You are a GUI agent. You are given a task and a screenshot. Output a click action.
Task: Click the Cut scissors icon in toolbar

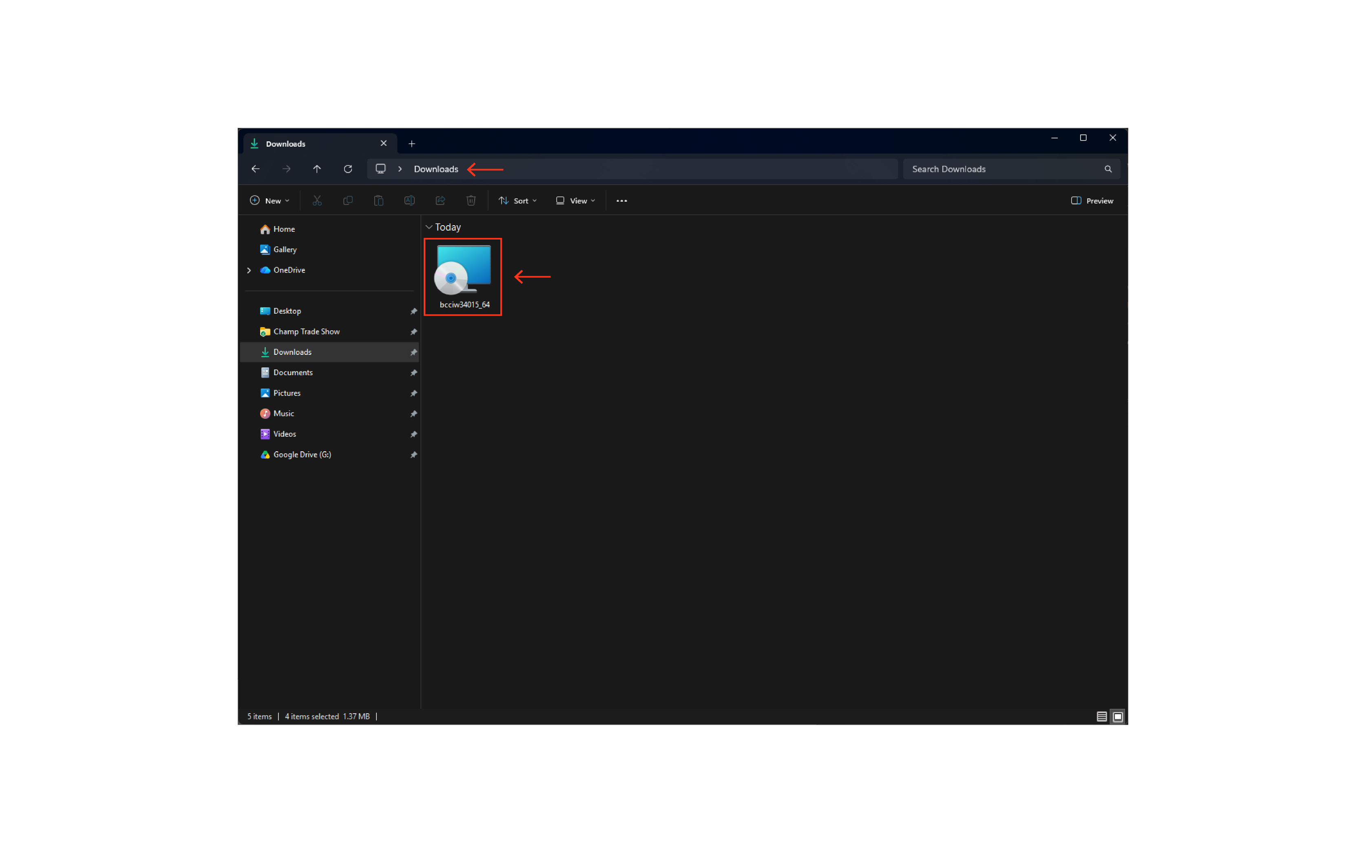click(x=317, y=200)
